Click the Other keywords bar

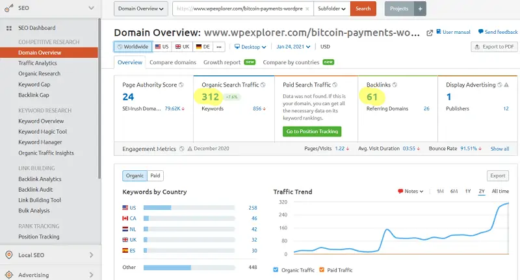[189, 268]
